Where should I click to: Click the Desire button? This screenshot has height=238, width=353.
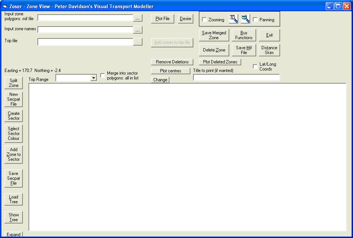coord(185,19)
